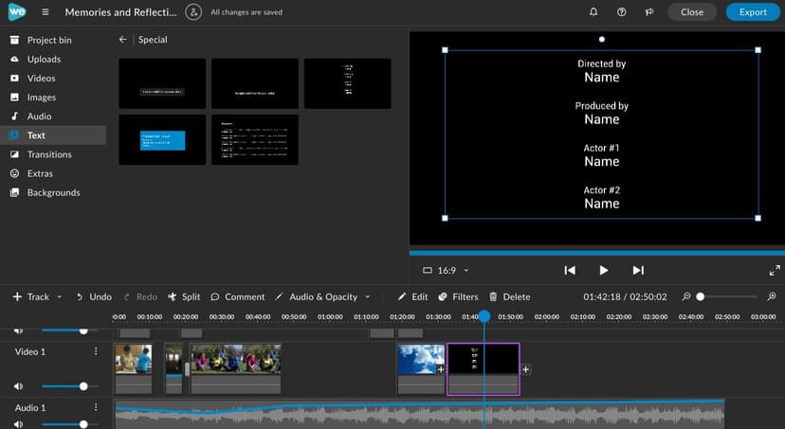Open the Audio & Opacity dropdown arrow
785x429 pixels.
[368, 297]
